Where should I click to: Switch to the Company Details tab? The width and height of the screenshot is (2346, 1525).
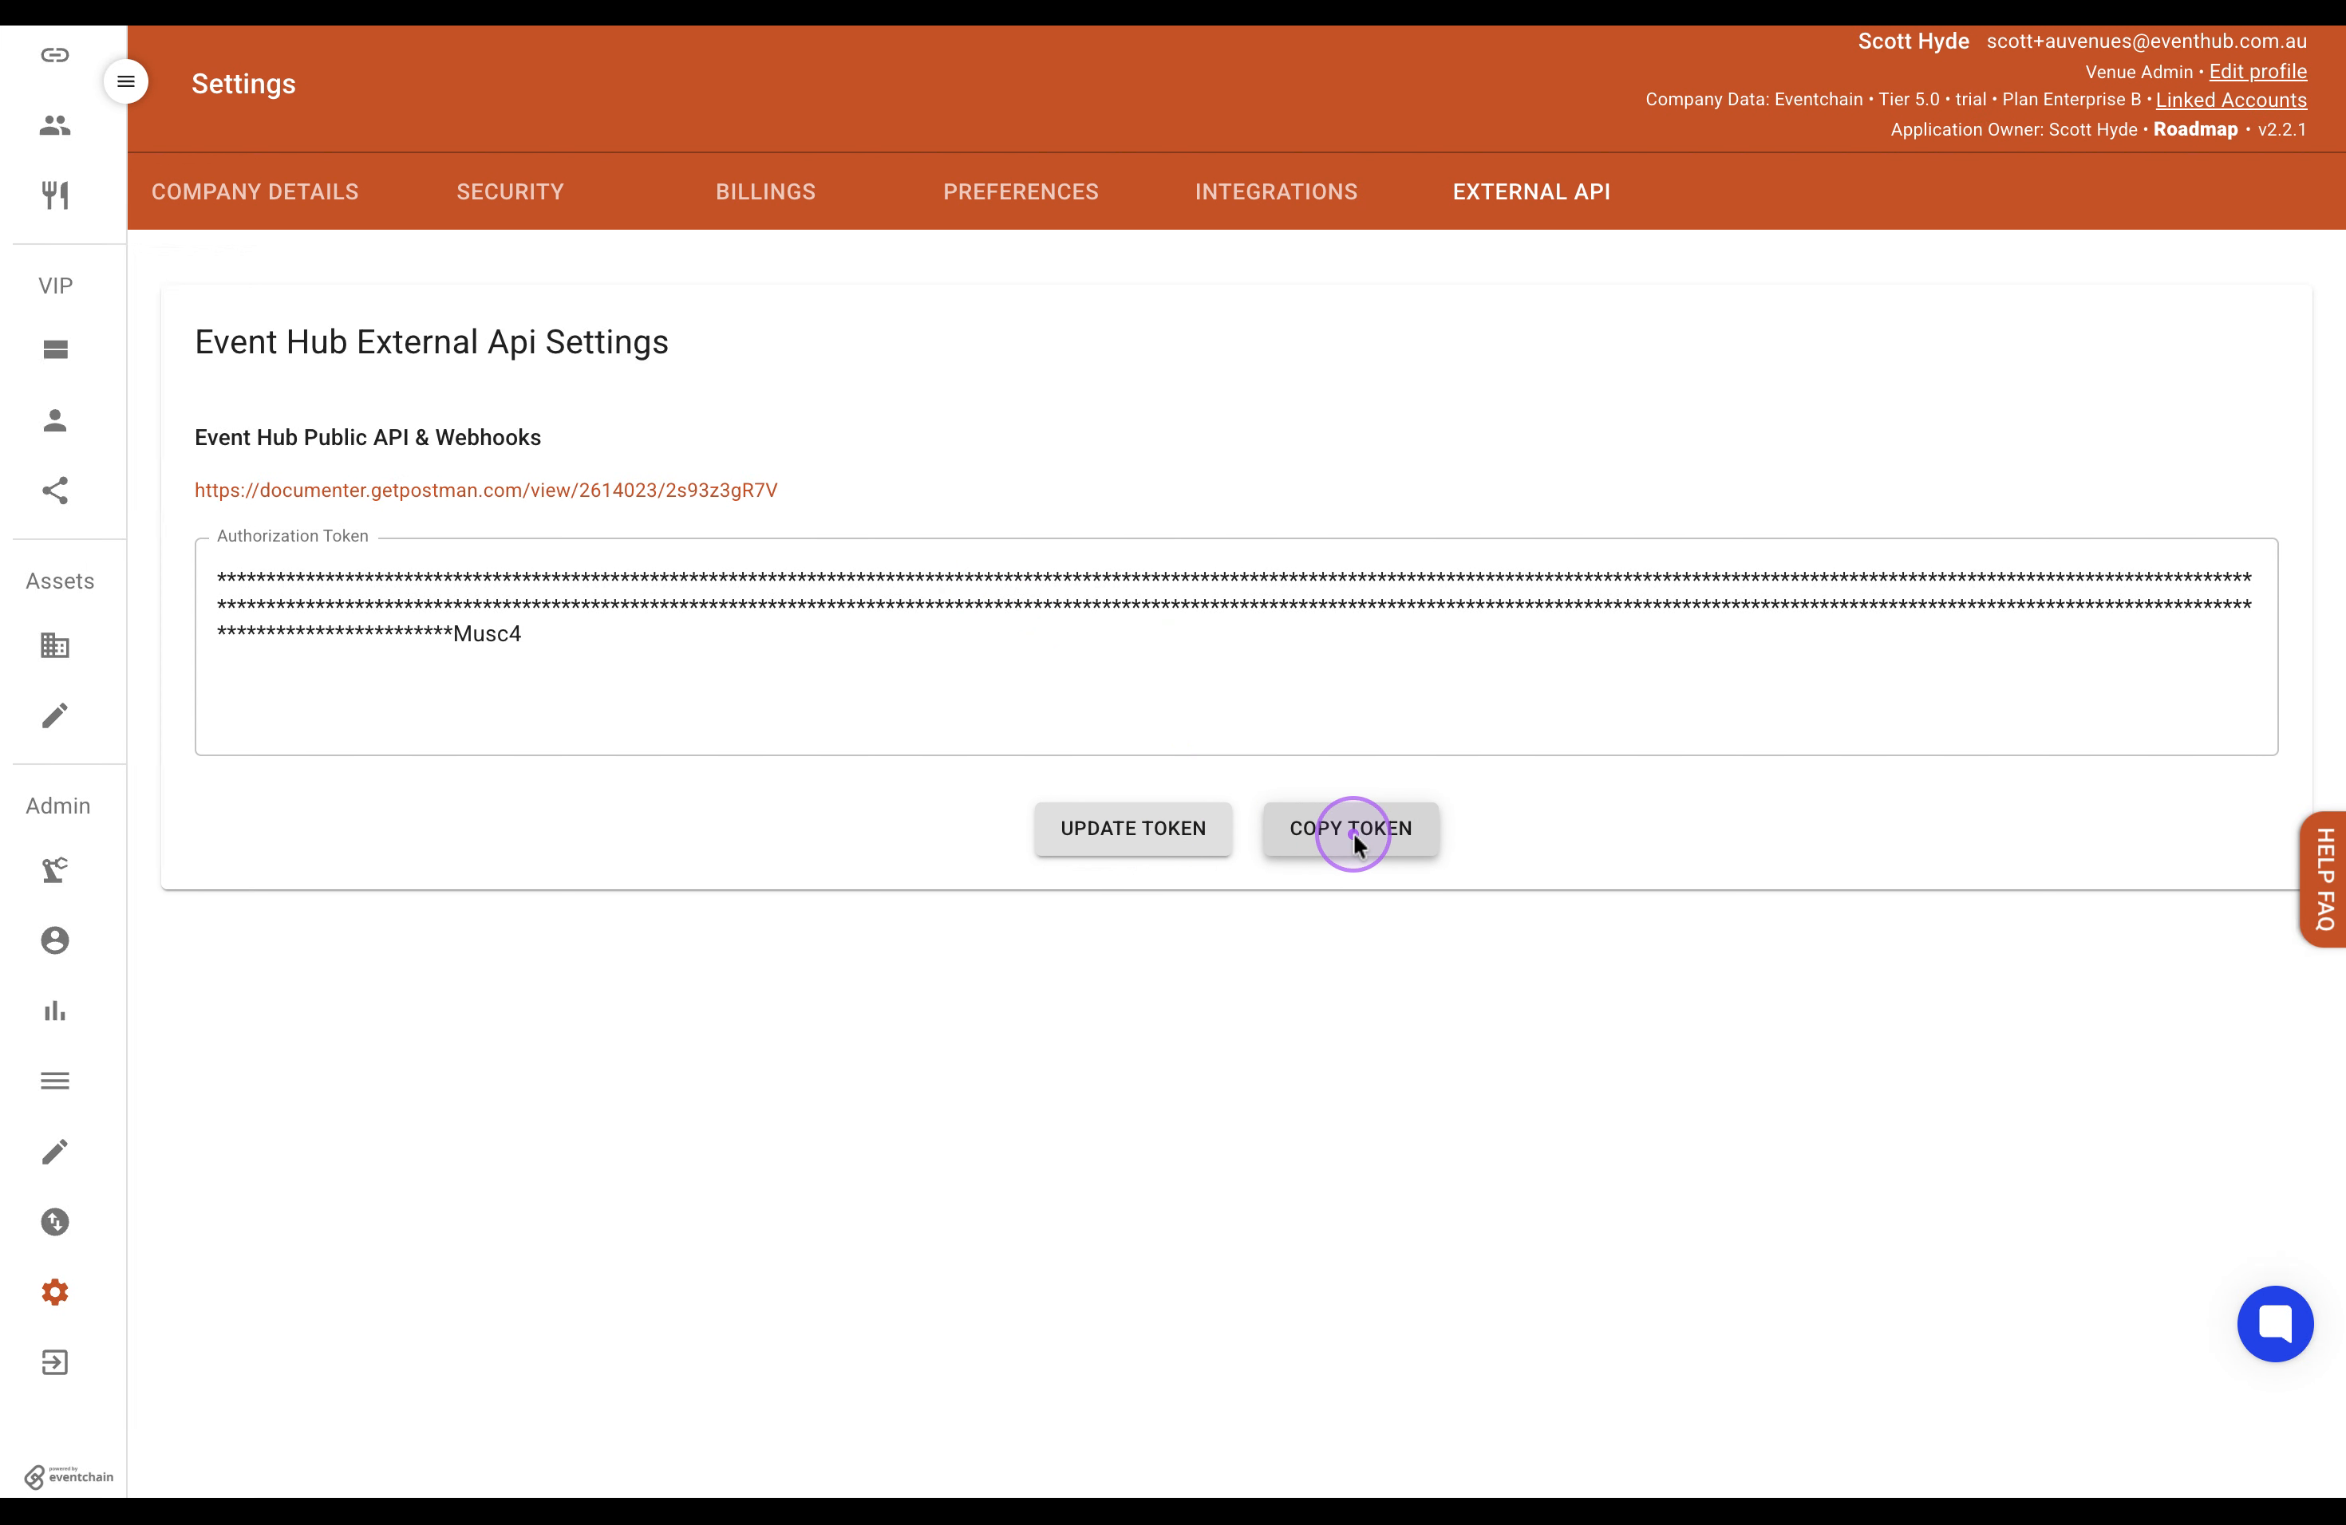tap(255, 192)
